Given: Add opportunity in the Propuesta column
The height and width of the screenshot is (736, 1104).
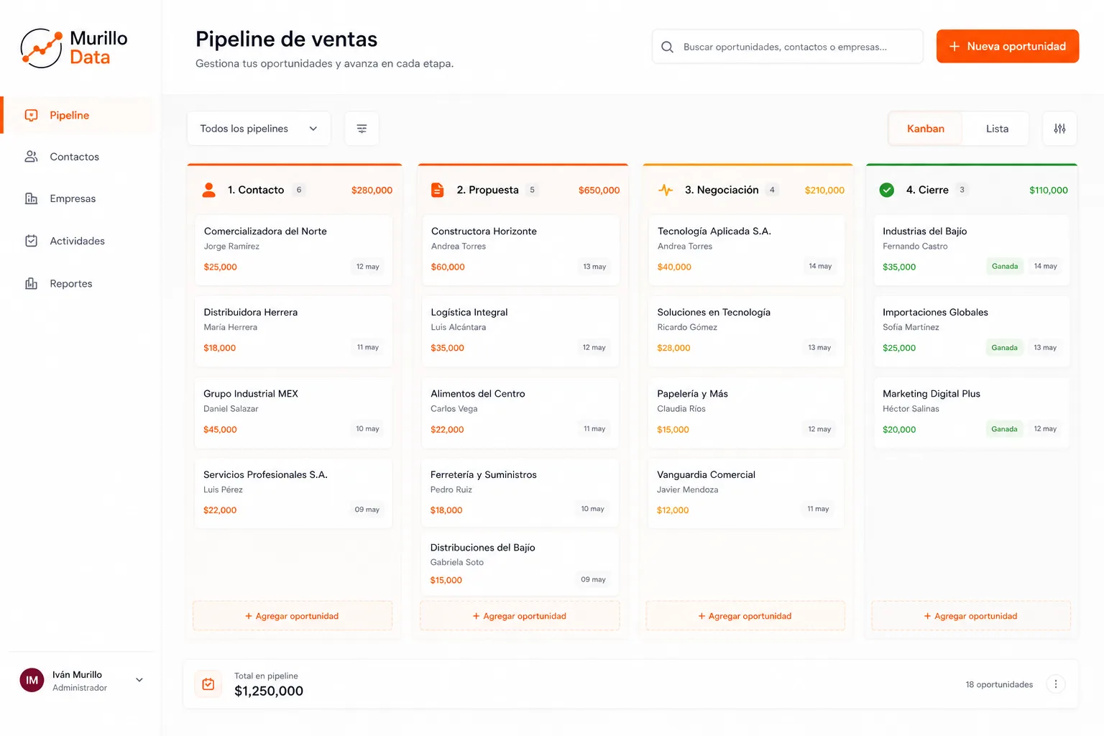Looking at the screenshot, I should 520,616.
